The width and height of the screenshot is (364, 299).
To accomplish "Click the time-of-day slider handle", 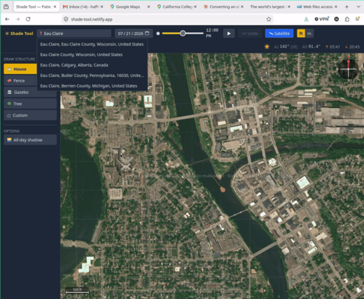I will coord(183,34).
